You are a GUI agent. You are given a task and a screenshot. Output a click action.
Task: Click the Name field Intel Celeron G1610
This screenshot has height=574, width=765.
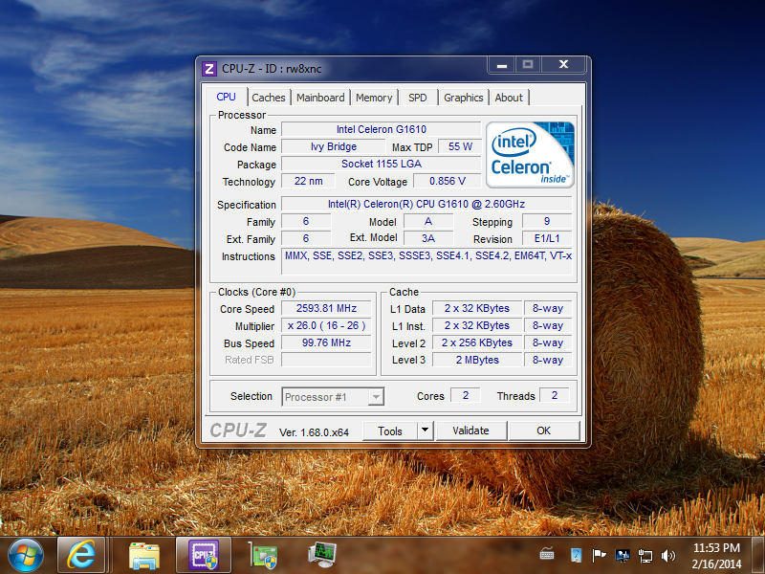click(382, 129)
